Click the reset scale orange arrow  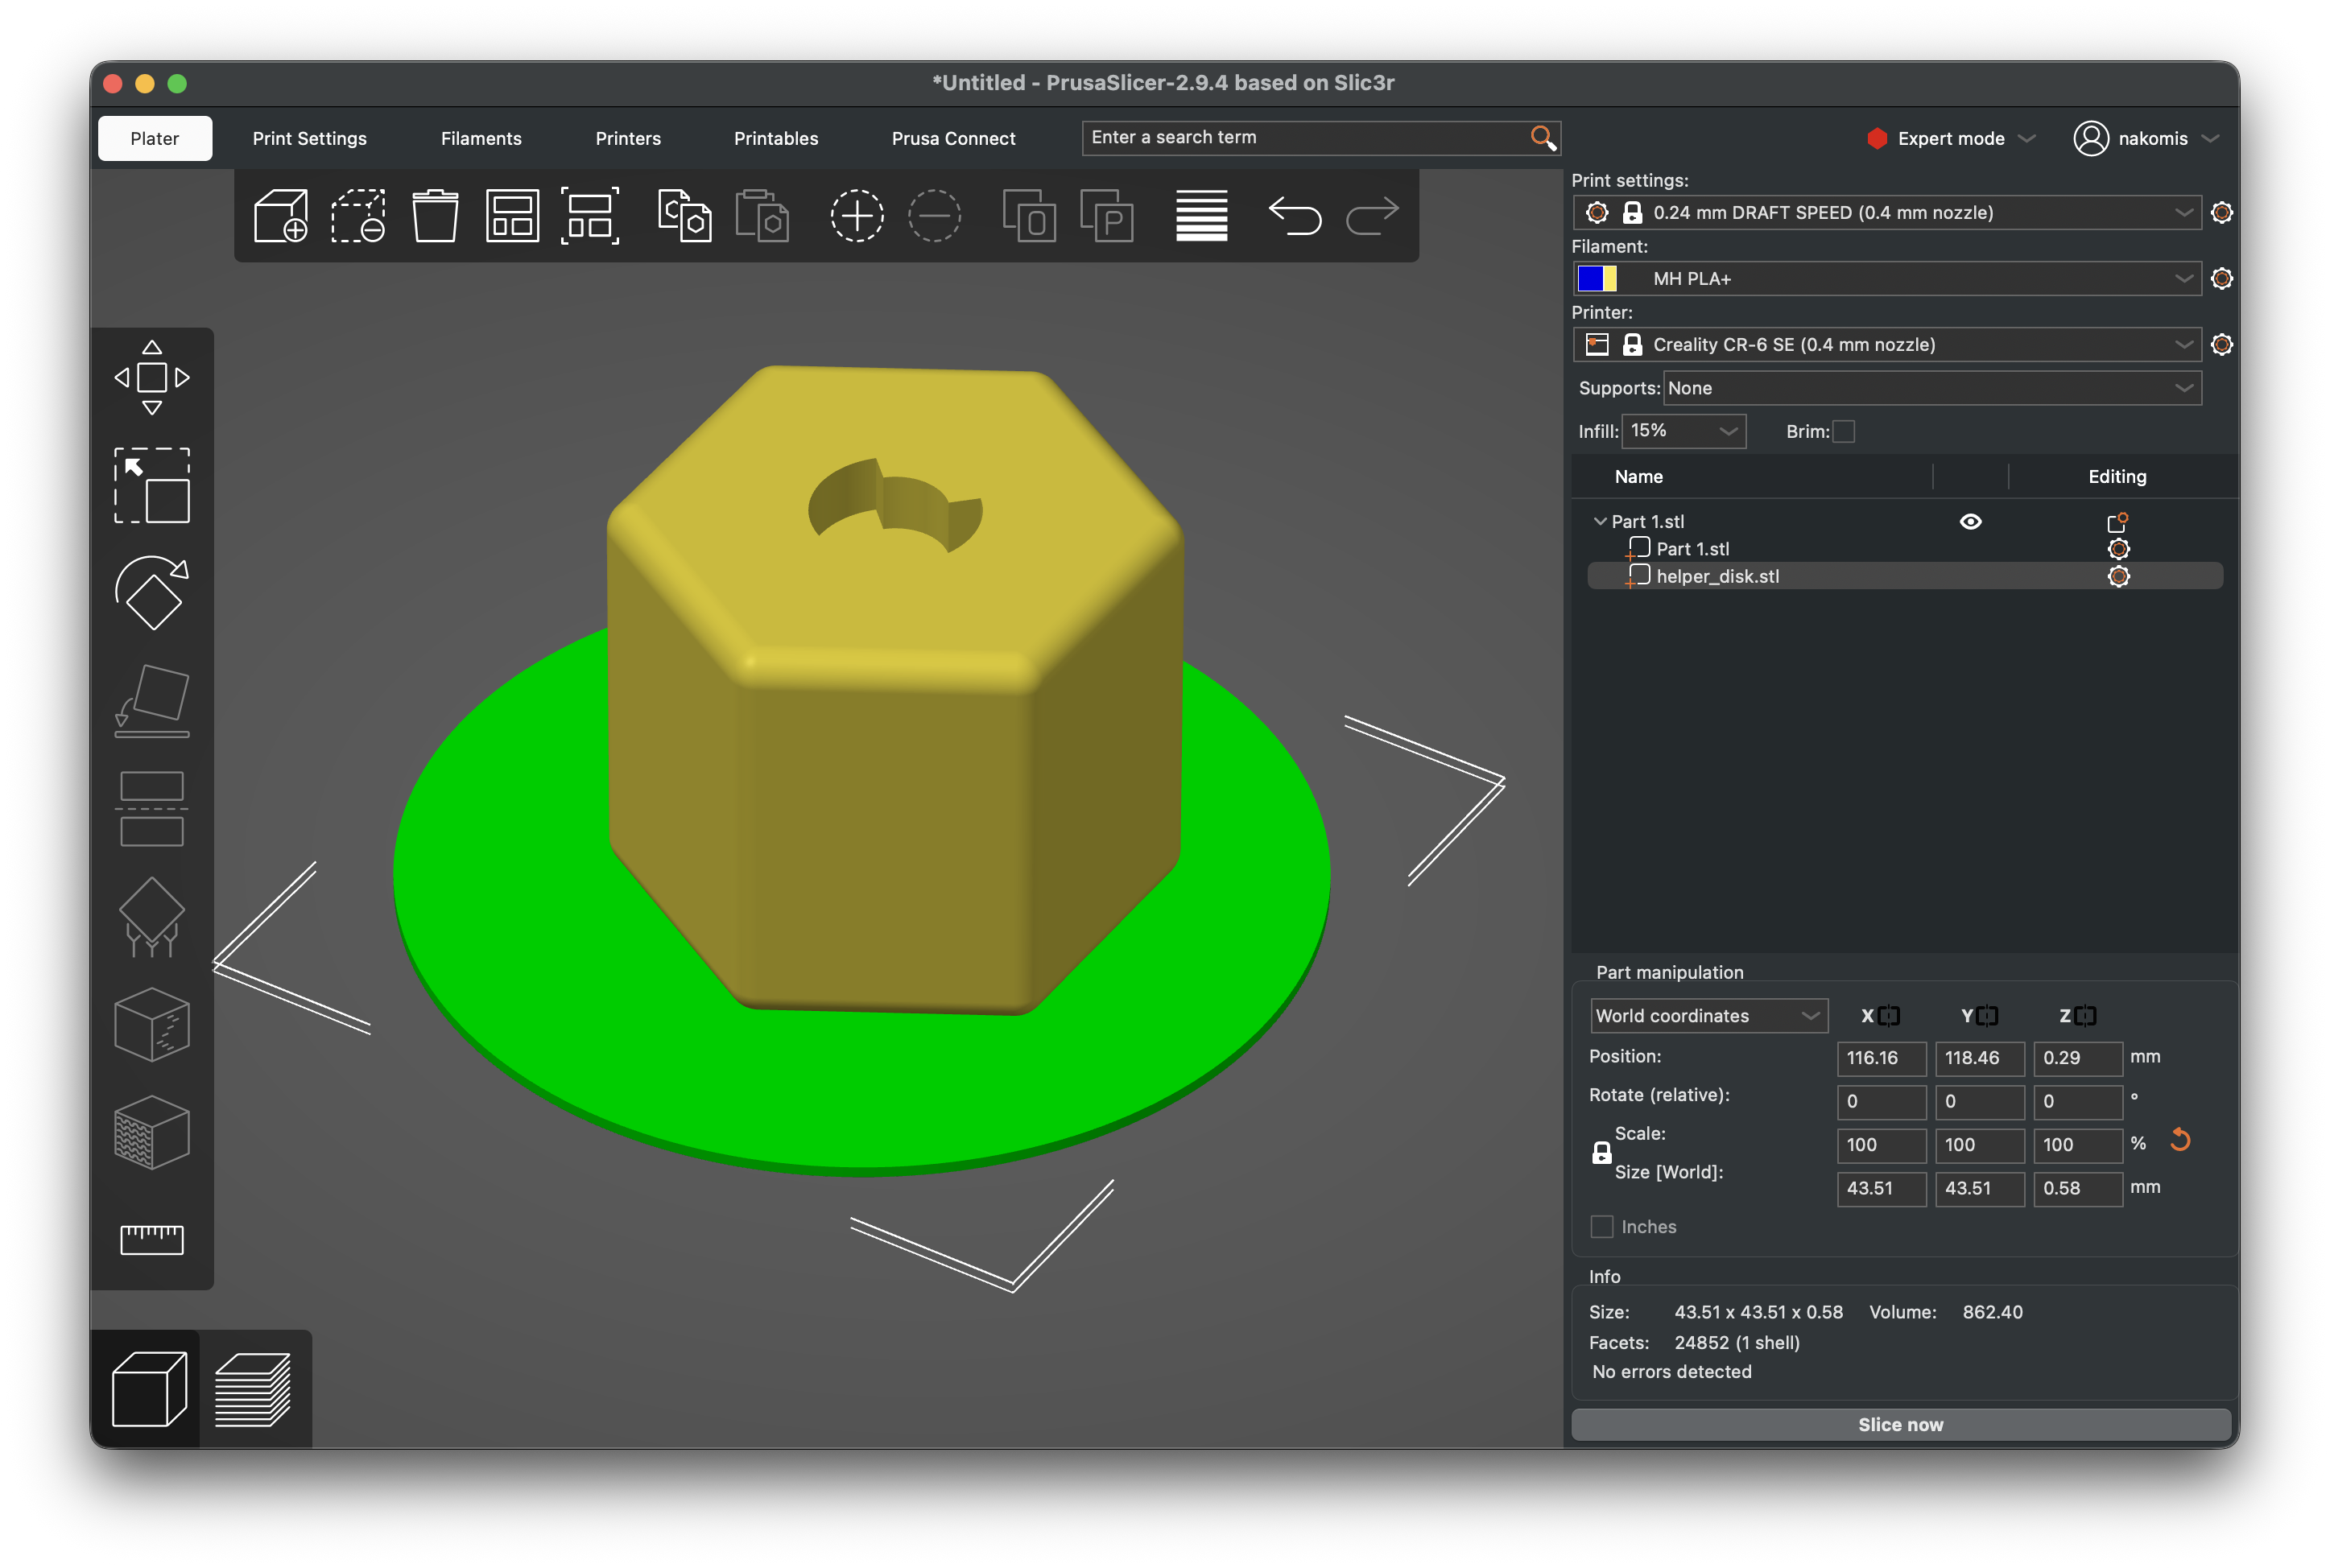2180,1140
